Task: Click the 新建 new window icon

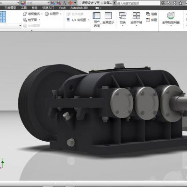Action: pos(148,20)
